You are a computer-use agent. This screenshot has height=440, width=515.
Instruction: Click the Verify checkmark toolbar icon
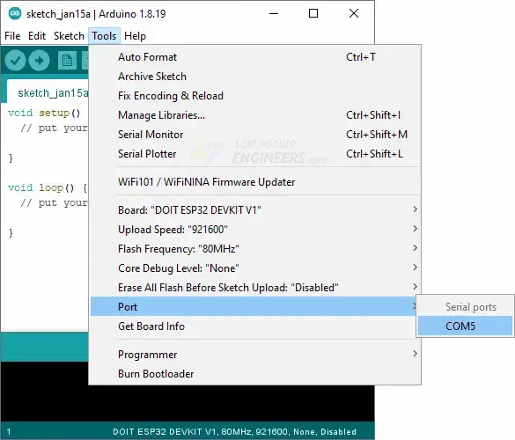(x=15, y=61)
